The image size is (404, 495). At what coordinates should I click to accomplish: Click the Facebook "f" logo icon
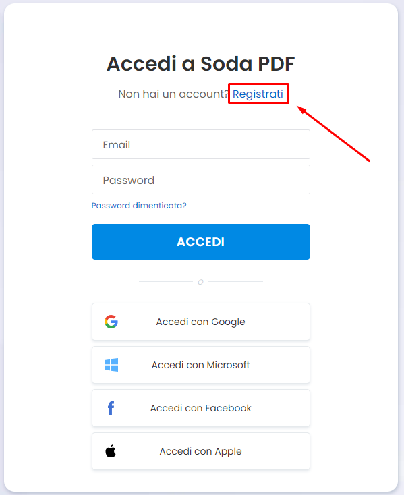coord(111,408)
